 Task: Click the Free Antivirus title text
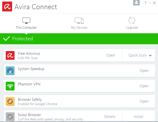tap(29, 53)
